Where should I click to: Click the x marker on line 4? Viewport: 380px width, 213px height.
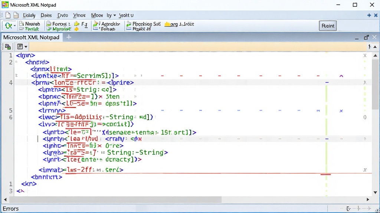(x=365, y=82)
